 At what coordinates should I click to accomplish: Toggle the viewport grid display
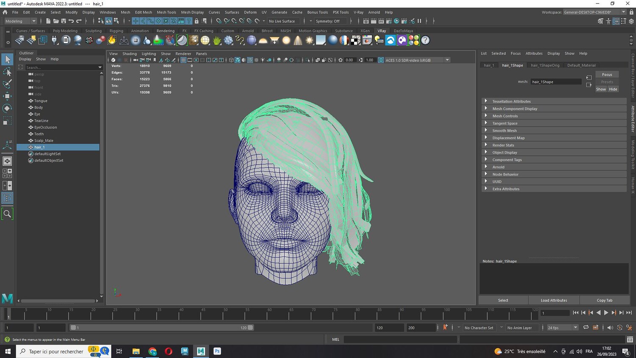click(x=183, y=60)
